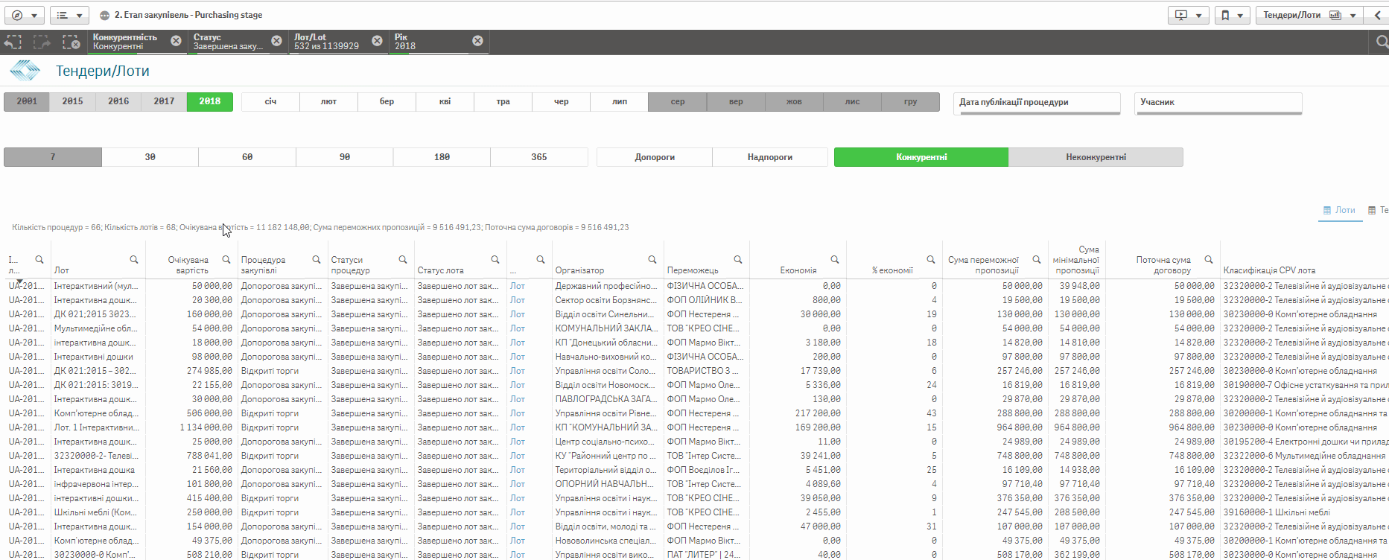The height and width of the screenshot is (560, 1389).
Task: Open the bookmarks dropdown
Action: click(x=1232, y=15)
